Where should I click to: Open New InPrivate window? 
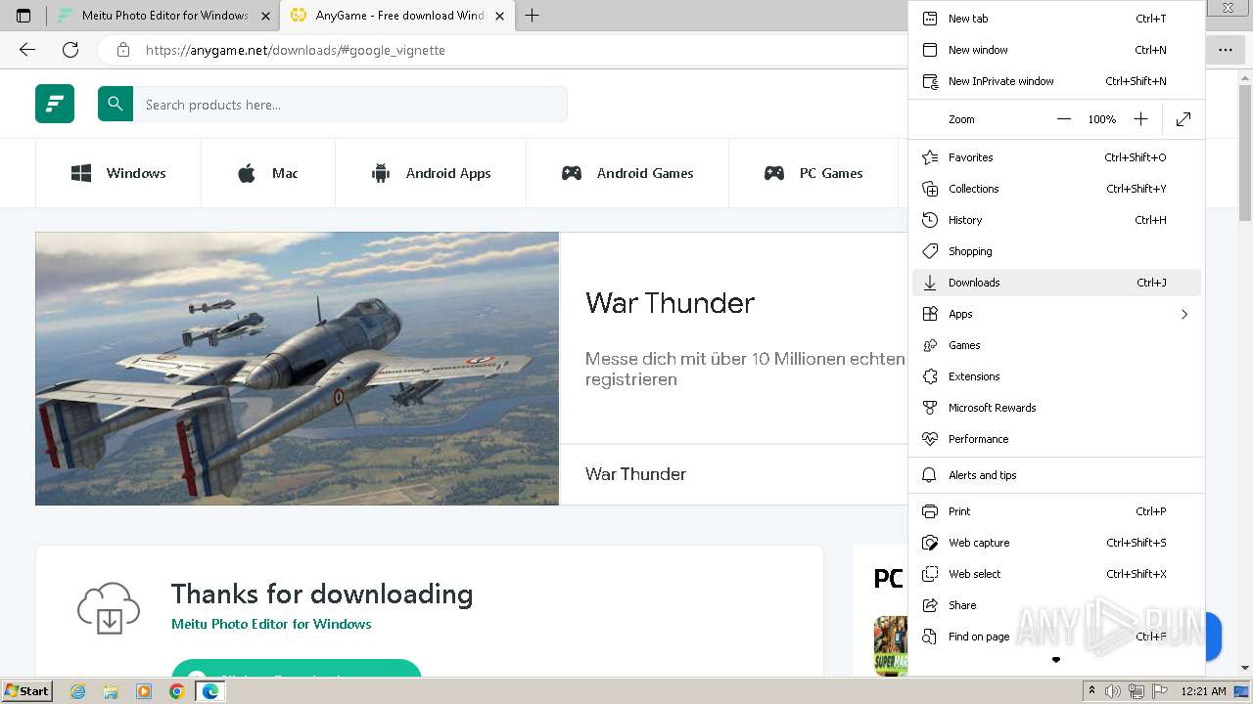click(x=1056, y=81)
